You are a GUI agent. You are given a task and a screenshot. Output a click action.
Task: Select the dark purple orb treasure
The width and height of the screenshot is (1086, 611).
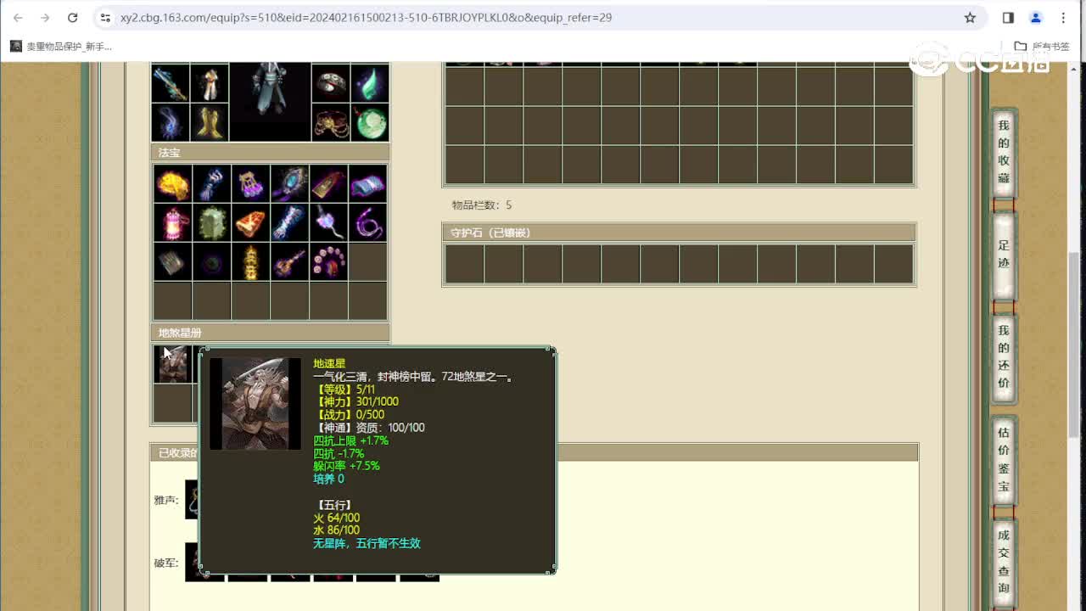pos(211,261)
